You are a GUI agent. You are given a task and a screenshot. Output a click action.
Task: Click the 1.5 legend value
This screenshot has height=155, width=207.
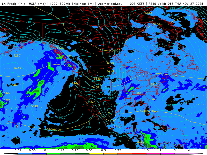tap(146, 150)
